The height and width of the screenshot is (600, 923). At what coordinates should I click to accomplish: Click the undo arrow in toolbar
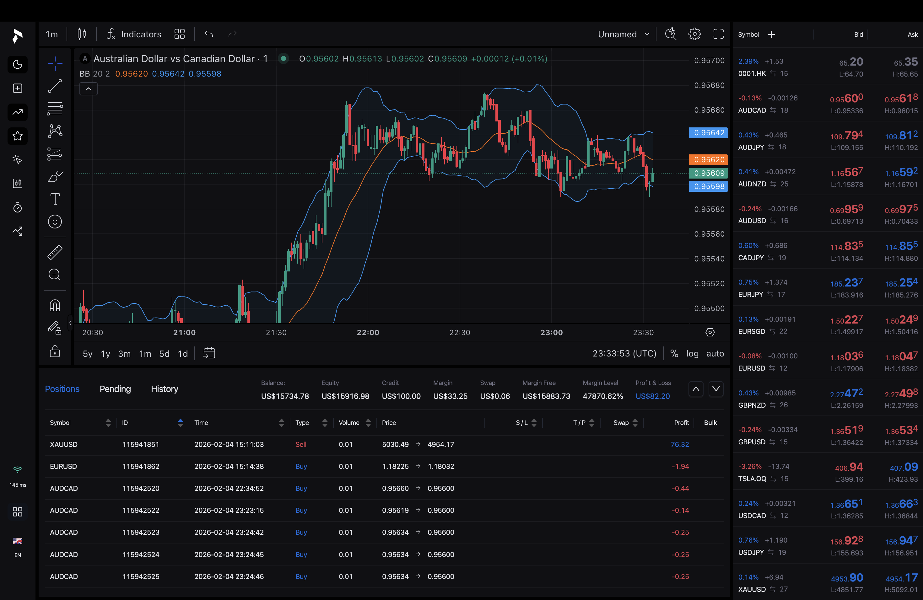209,34
